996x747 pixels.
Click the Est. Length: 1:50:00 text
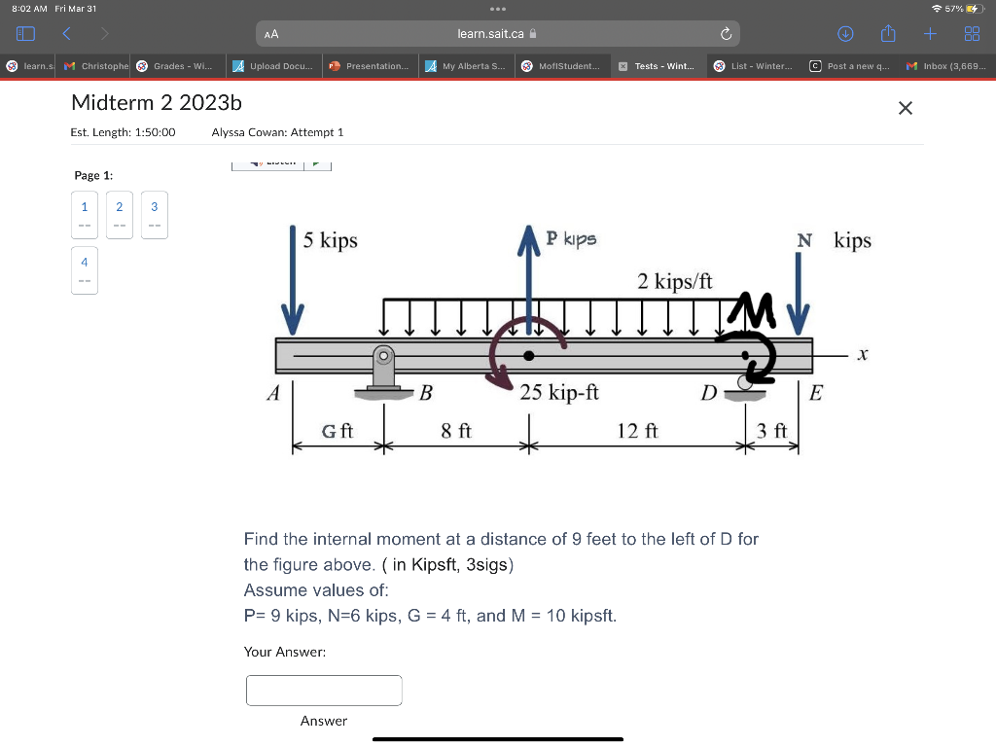(124, 132)
